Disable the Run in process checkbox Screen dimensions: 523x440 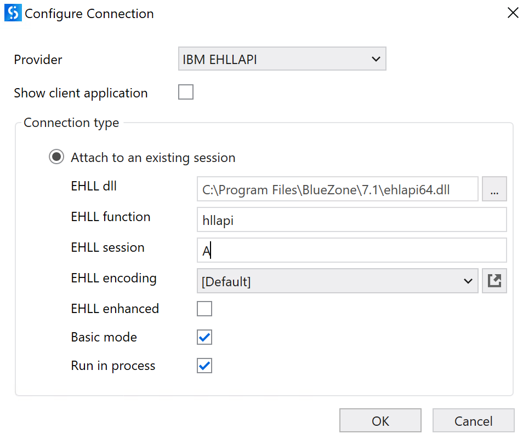(204, 366)
